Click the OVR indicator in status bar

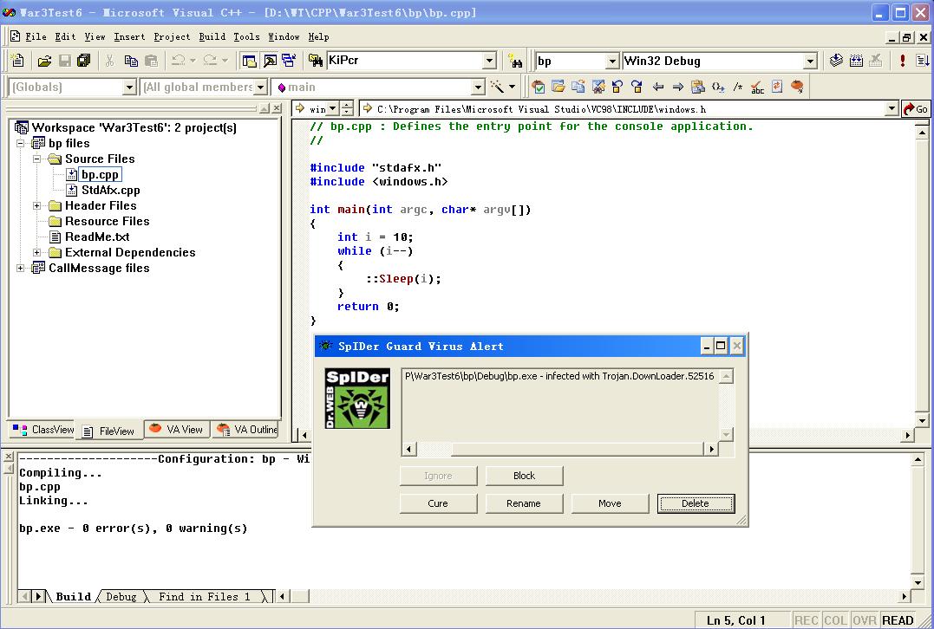[x=864, y=620]
